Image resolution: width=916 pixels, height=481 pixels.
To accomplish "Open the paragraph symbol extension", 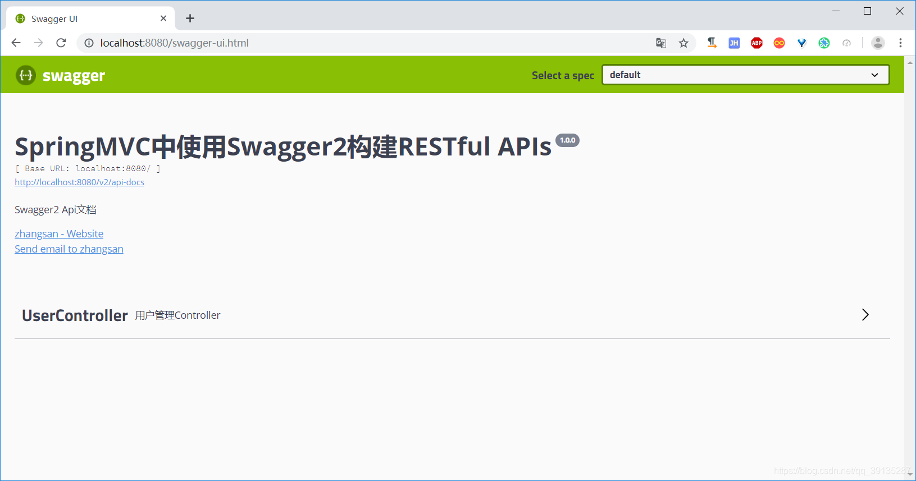I will pos(712,43).
